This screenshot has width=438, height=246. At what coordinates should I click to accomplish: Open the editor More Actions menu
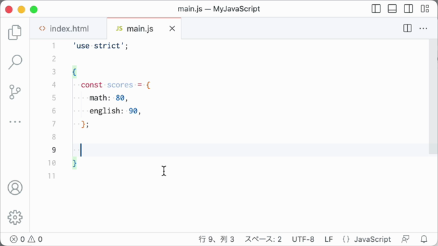pyautogui.click(x=423, y=28)
